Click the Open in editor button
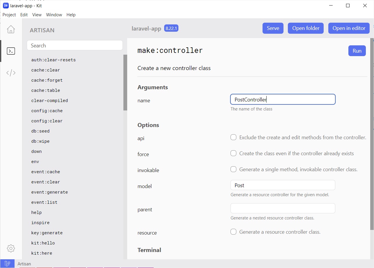 [349, 28]
